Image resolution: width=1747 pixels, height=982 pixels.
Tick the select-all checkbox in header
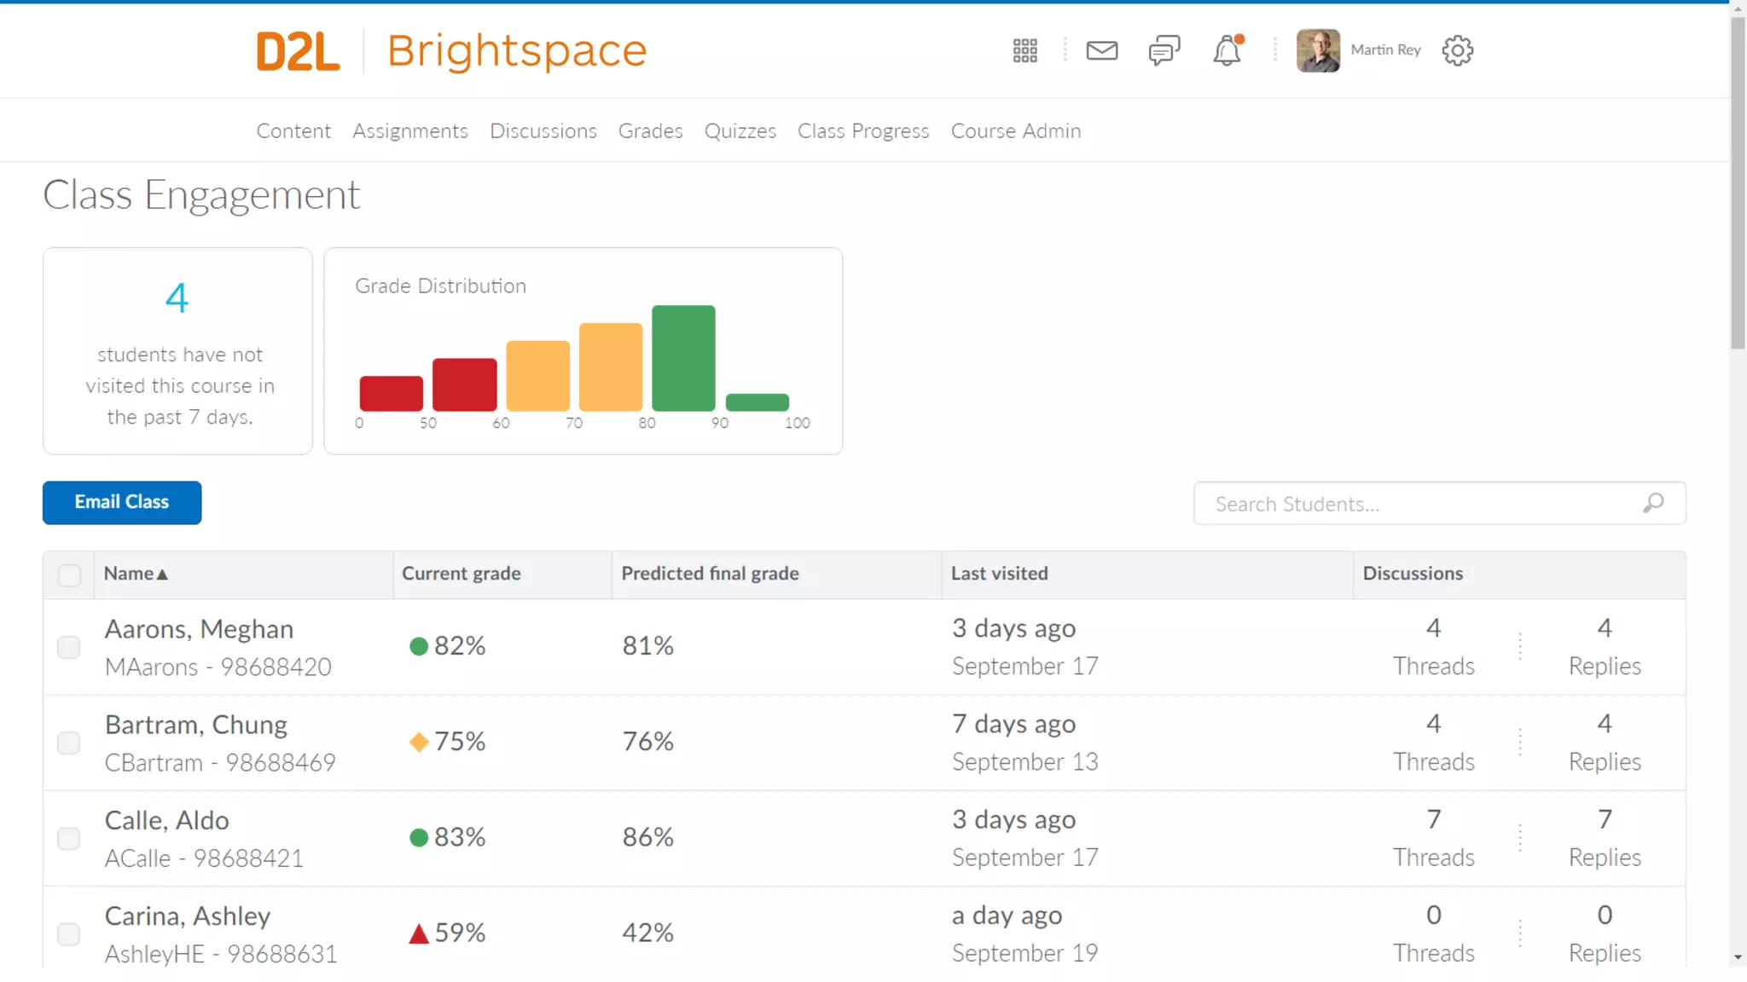click(x=70, y=575)
